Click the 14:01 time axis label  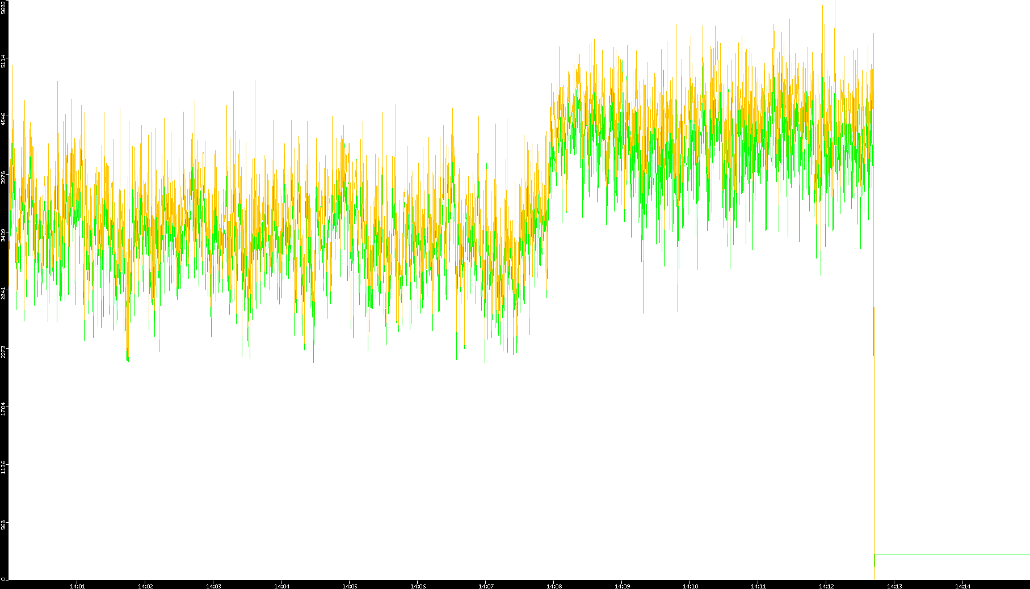click(77, 586)
